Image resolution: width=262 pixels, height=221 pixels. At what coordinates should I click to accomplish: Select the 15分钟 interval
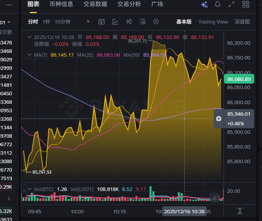[x=62, y=22]
